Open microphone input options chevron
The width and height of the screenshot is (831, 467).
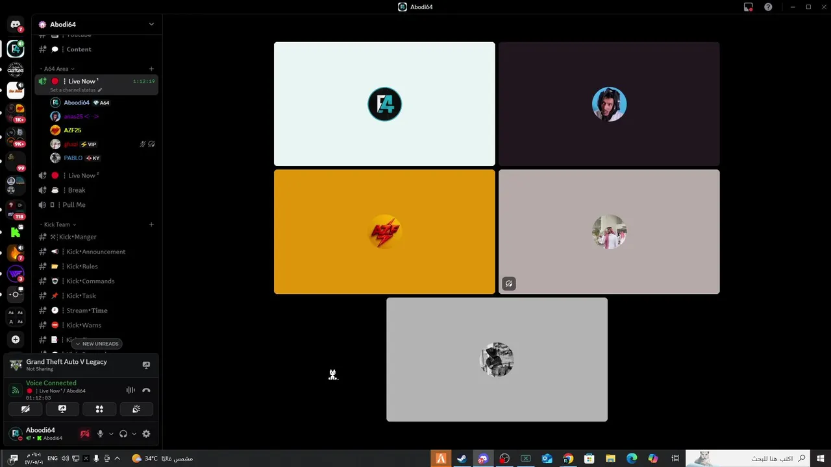click(111, 434)
